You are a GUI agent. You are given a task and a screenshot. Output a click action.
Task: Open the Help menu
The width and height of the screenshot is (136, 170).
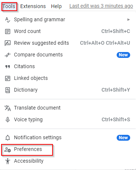[56, 6]
